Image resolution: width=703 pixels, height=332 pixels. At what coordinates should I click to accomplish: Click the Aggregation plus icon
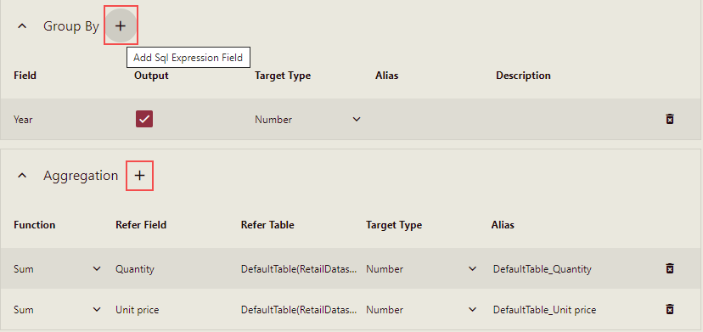pos(140,176)
